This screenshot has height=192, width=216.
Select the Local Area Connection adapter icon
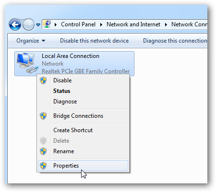coord(27,63)
